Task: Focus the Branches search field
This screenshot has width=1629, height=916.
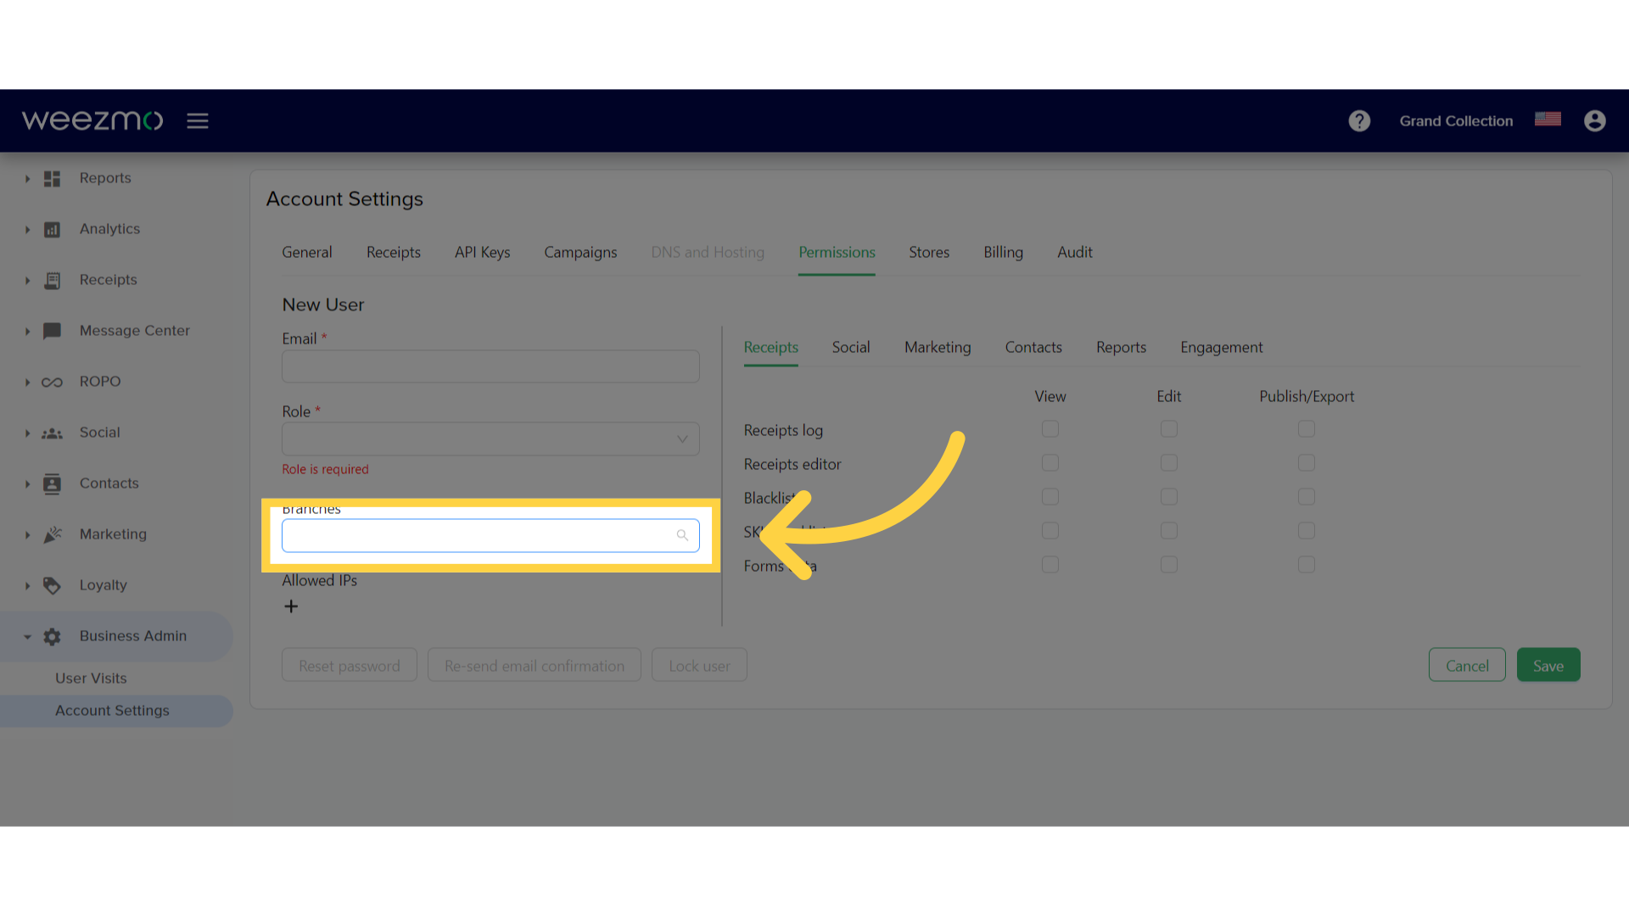Action: tap(490, 535)
